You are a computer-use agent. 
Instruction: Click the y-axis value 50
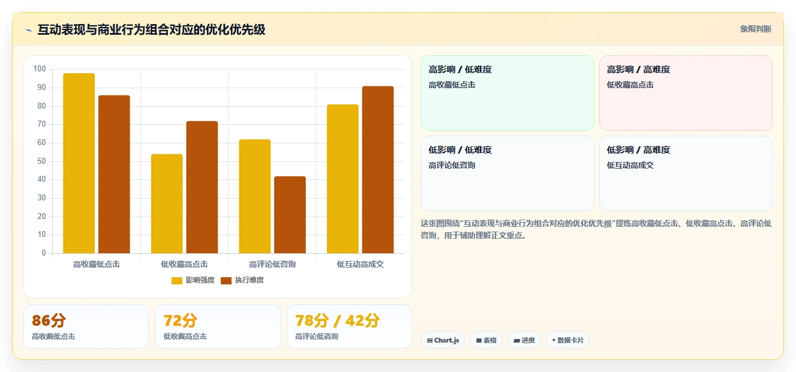click(x=41, y=161)
